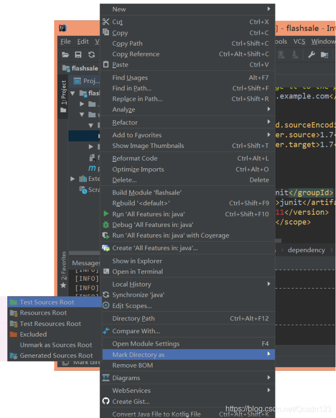The image size is (336, 418).
Task: Choose Unmark as Sources Root
Action: pos(55,345)
